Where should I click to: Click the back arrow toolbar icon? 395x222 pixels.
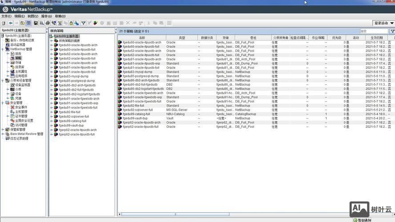(x=10, y=23)
